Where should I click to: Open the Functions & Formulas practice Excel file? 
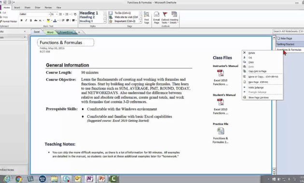click(221, 131)
